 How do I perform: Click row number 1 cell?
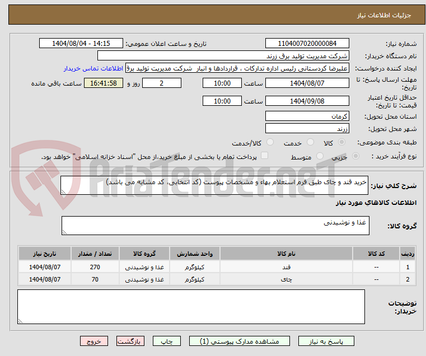[408, 267]
